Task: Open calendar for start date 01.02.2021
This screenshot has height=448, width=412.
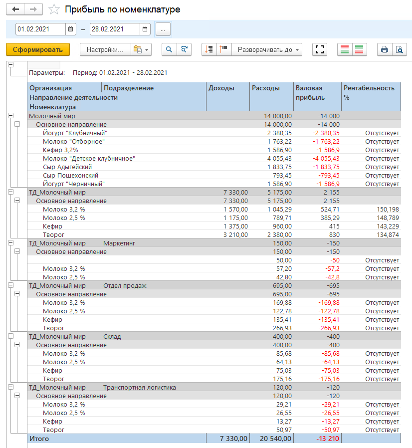Action: tap(71, 29)
